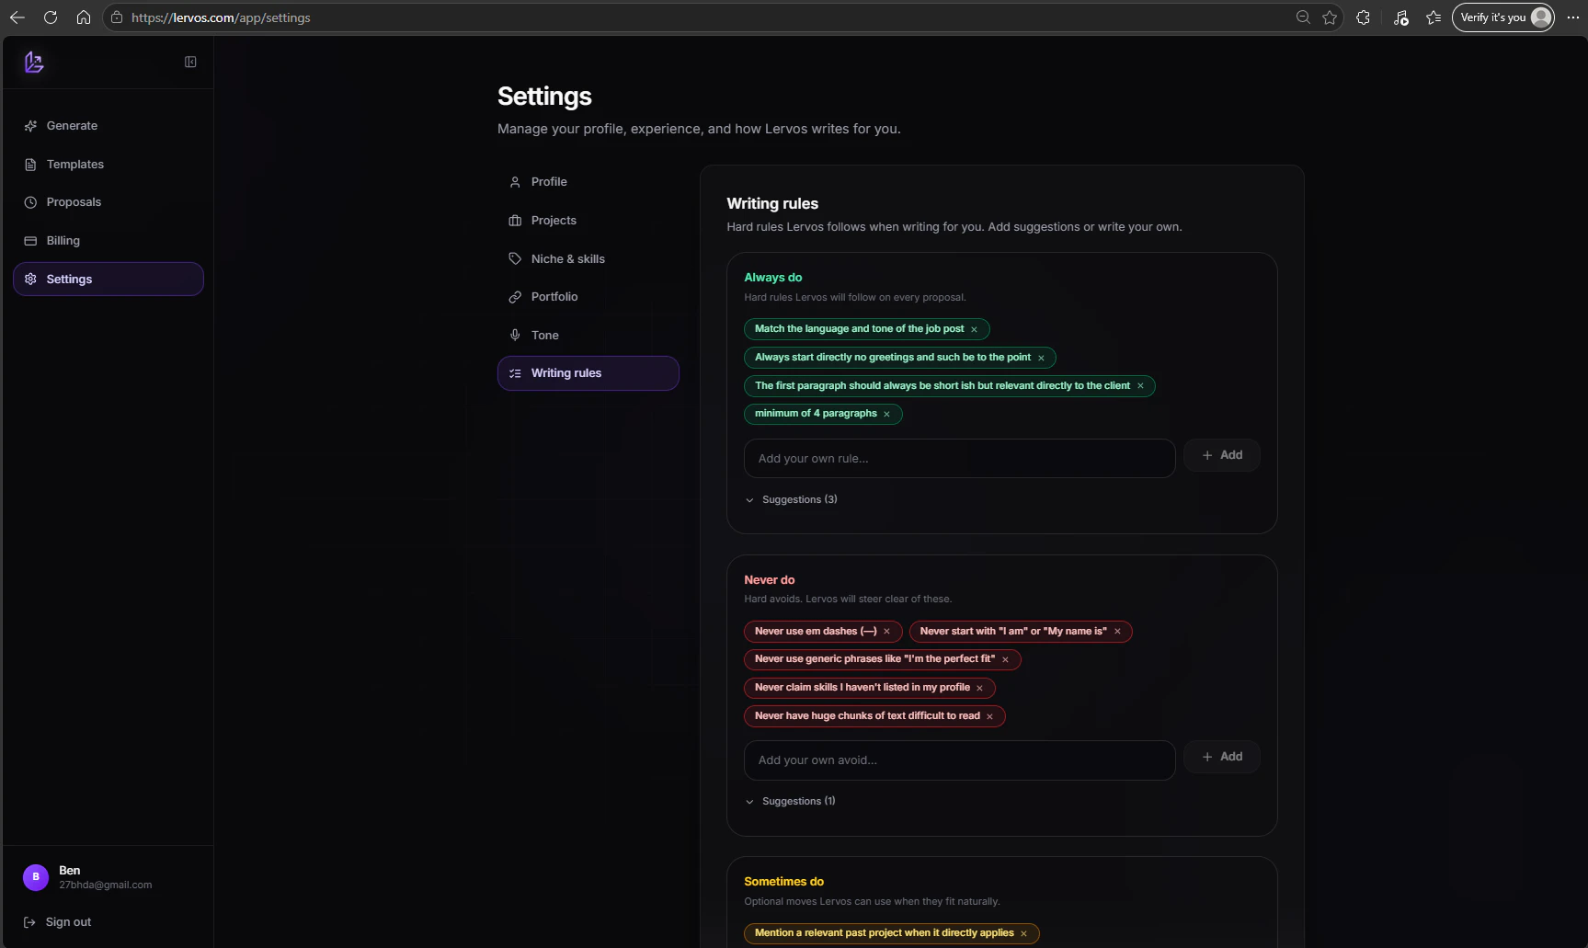
Task: Select Settings in the sidebar
Action: (x=109, y=280)
